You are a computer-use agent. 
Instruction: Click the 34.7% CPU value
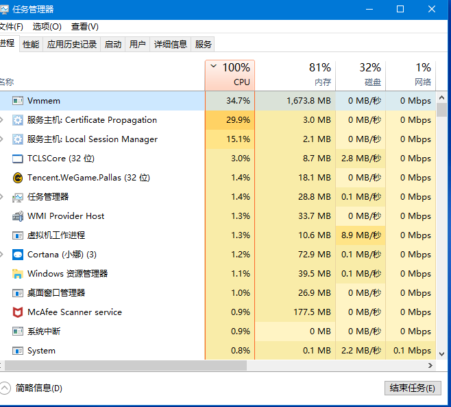coord(238,101)
